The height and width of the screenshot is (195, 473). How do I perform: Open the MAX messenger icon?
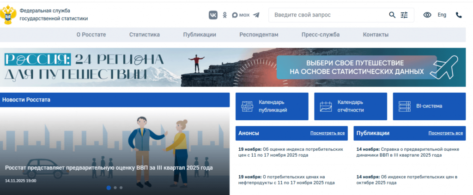[240, 15]
